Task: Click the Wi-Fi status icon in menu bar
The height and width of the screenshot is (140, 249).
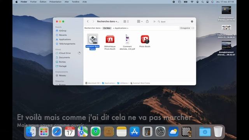Action: 192,2
